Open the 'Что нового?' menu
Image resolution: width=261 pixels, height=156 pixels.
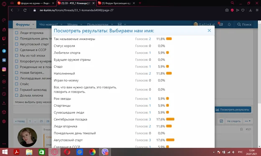click(49, 24)
